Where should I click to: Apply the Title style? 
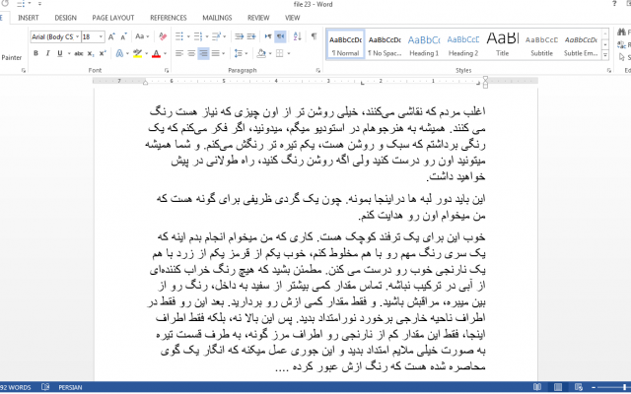(x=502, y=44)
